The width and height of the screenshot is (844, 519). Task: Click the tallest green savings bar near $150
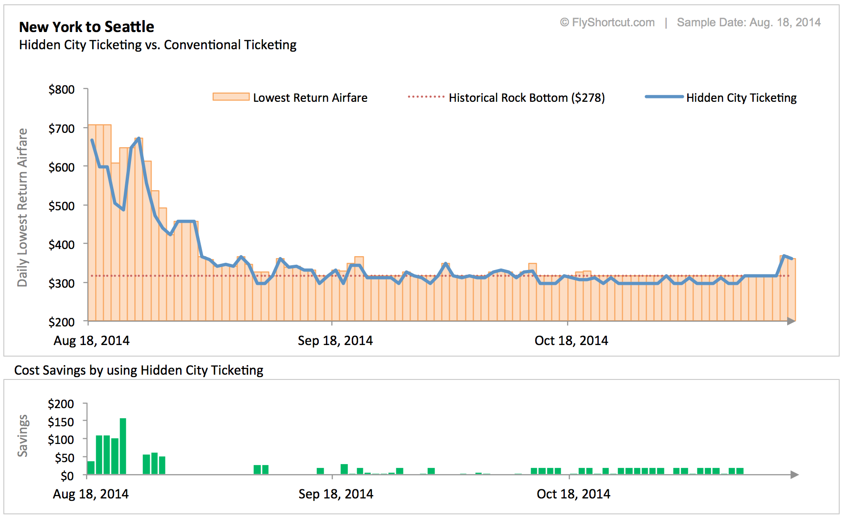click(123, 446)
